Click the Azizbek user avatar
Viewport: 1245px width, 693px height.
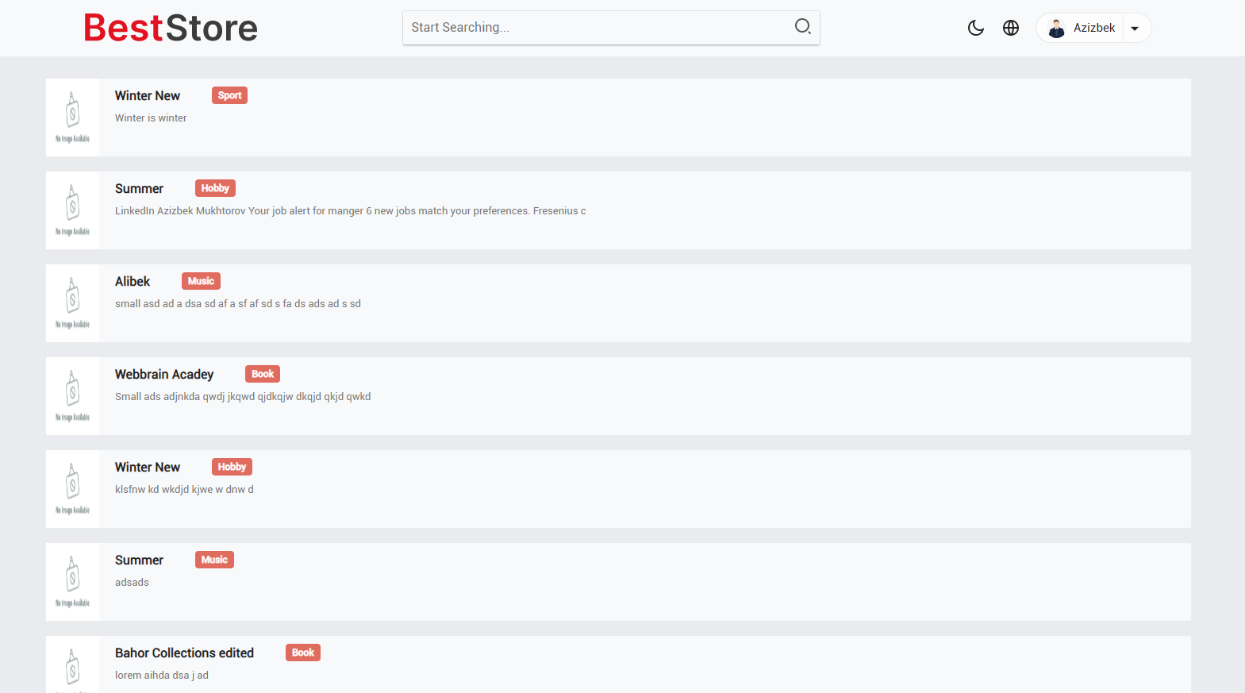pyautogui.click(x=1056, y=29)
